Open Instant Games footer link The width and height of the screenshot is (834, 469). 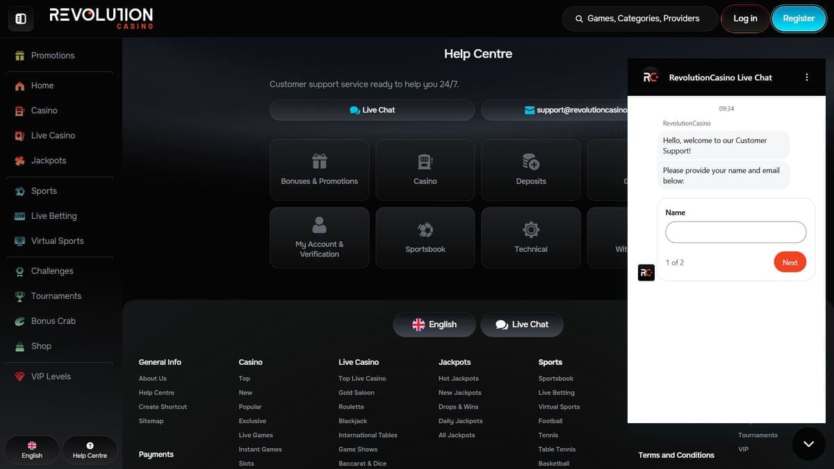[x=261, y=450]
